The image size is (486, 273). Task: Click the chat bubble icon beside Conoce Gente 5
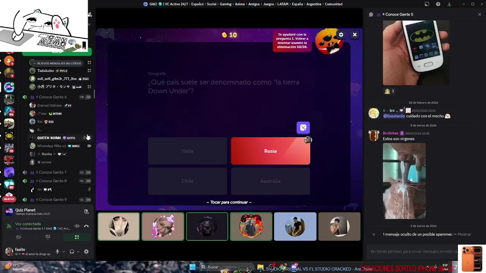[371, 14]
